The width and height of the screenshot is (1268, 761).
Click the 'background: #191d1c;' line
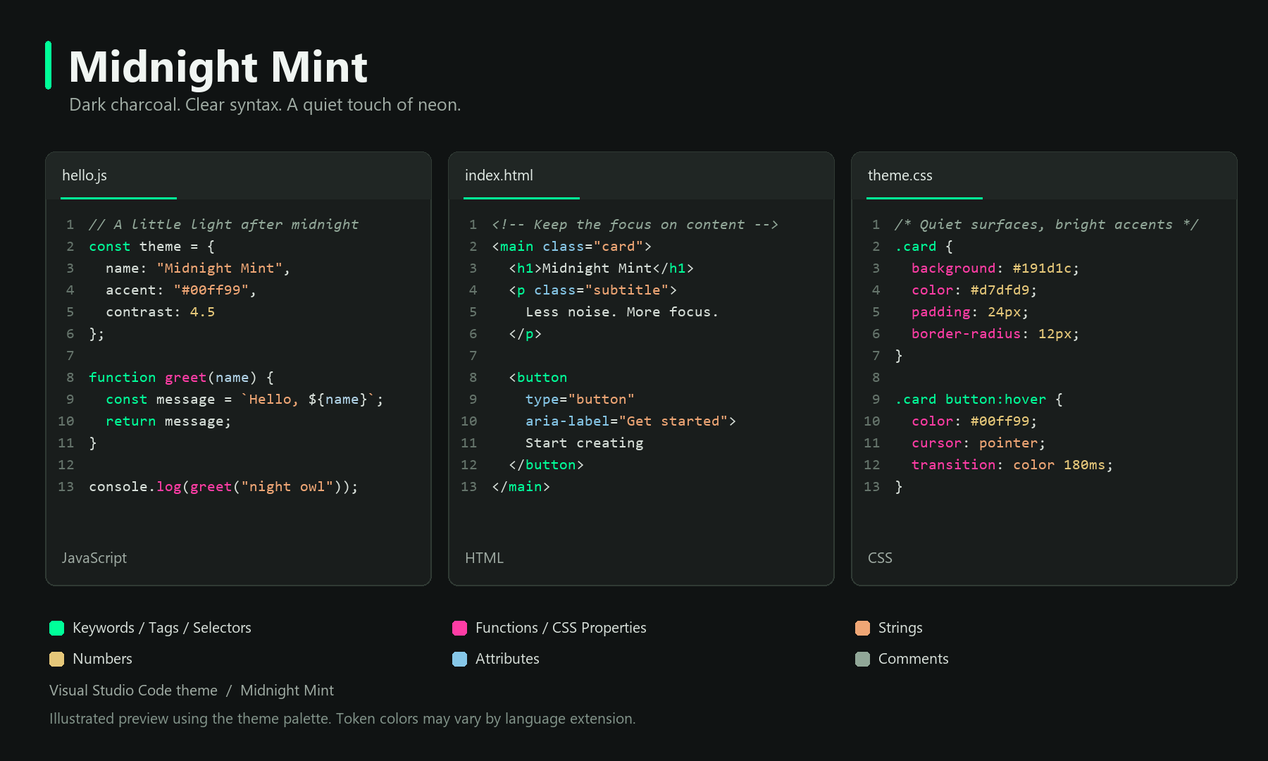[x=995, y=268]
